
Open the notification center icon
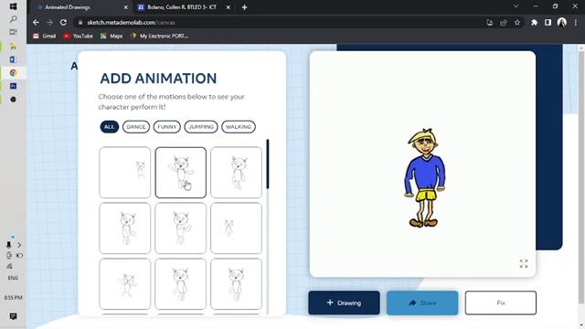coord(13,316)
